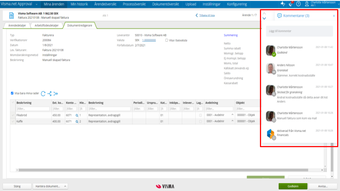The image size is (340, 191).
Task: Click the Avdelning column filter field
Action: point(219,109)
